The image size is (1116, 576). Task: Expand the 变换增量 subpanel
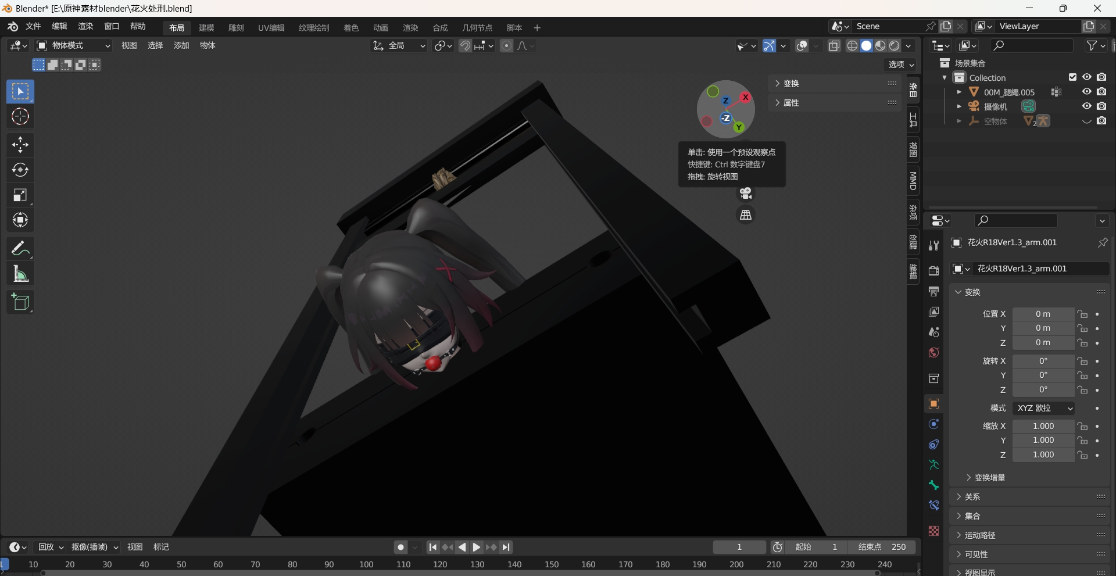coord(985,478)
